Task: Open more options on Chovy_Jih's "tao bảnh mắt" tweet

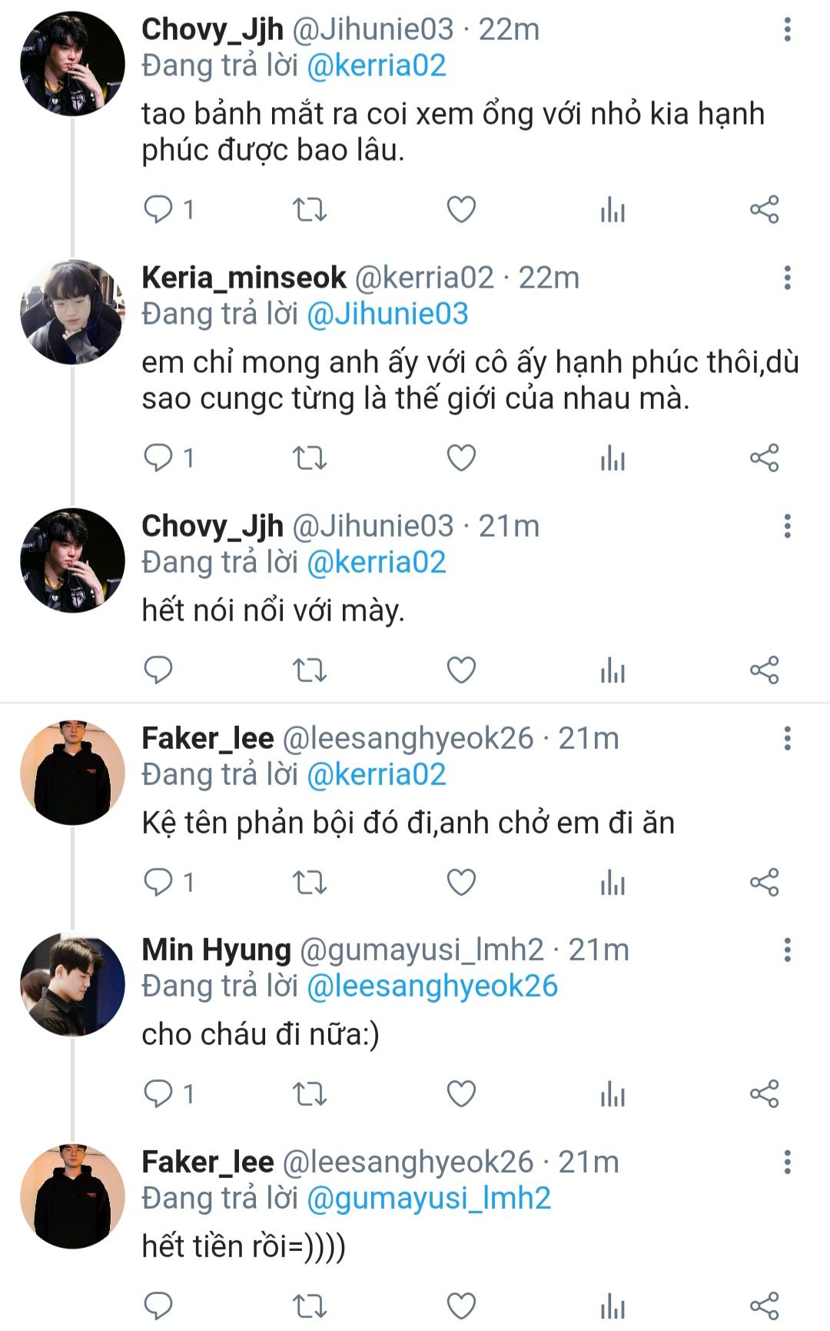Action: click(787, 29)
